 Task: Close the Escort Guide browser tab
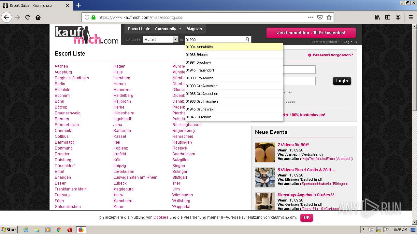pos(67,6)
